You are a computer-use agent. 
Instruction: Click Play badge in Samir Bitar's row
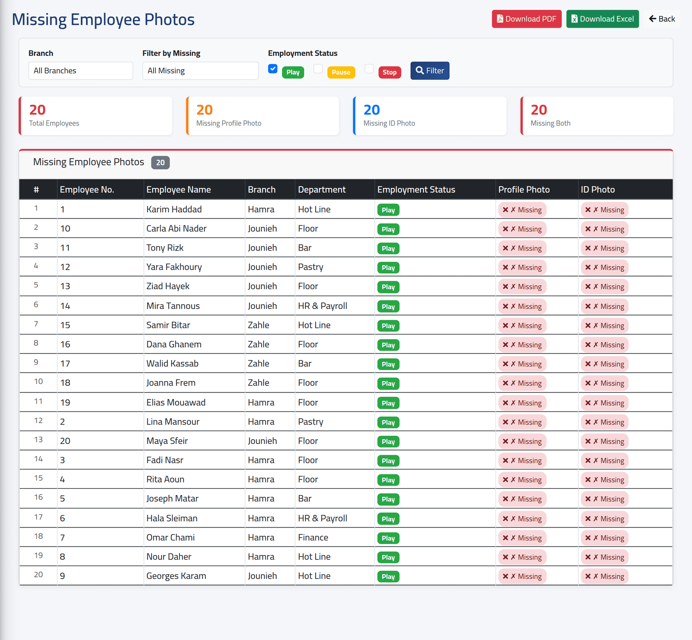(x=388, y=326)
